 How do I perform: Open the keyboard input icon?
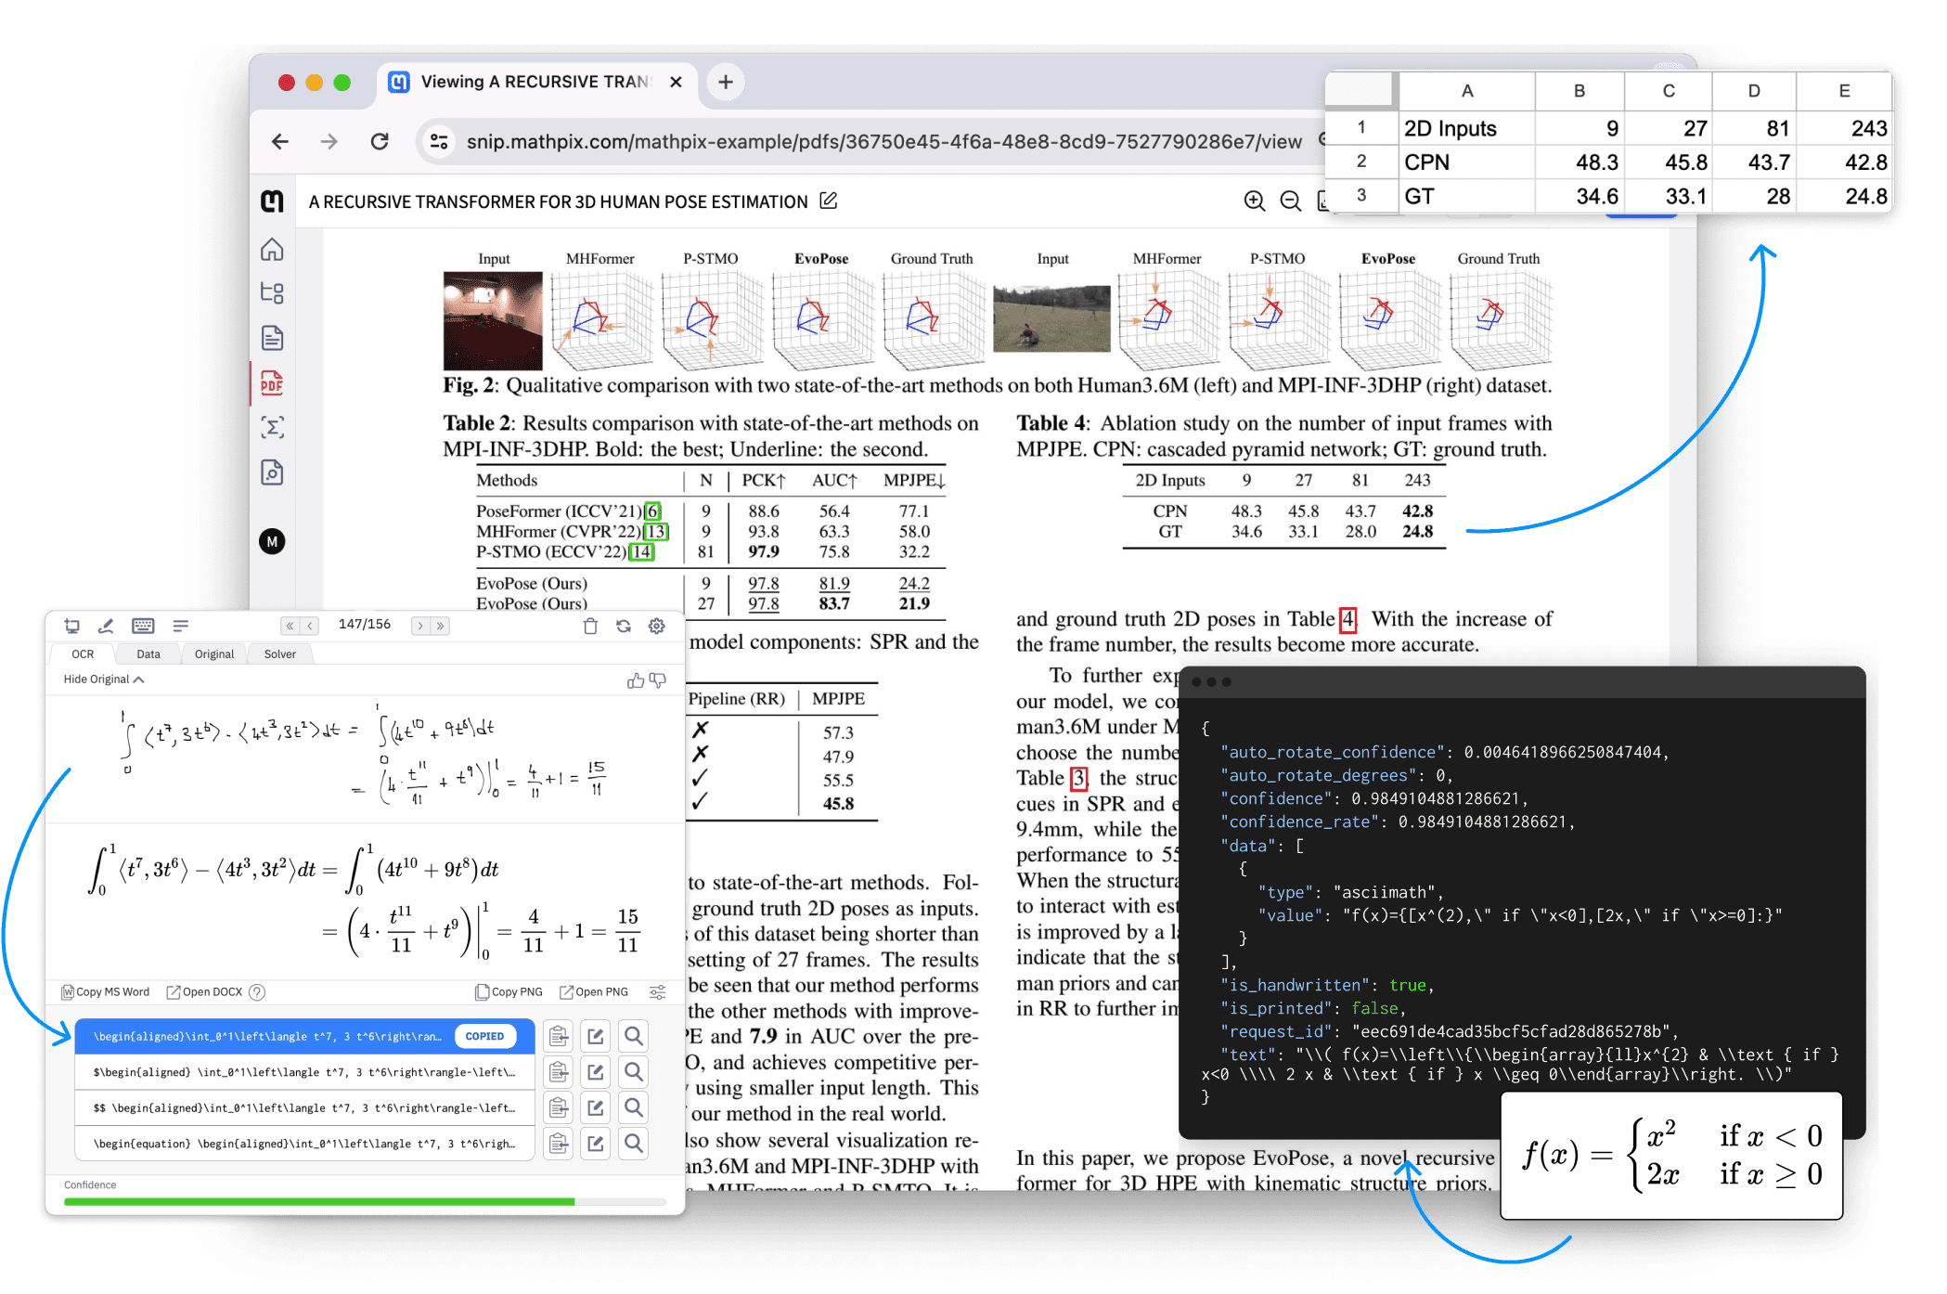click(143, 626)
